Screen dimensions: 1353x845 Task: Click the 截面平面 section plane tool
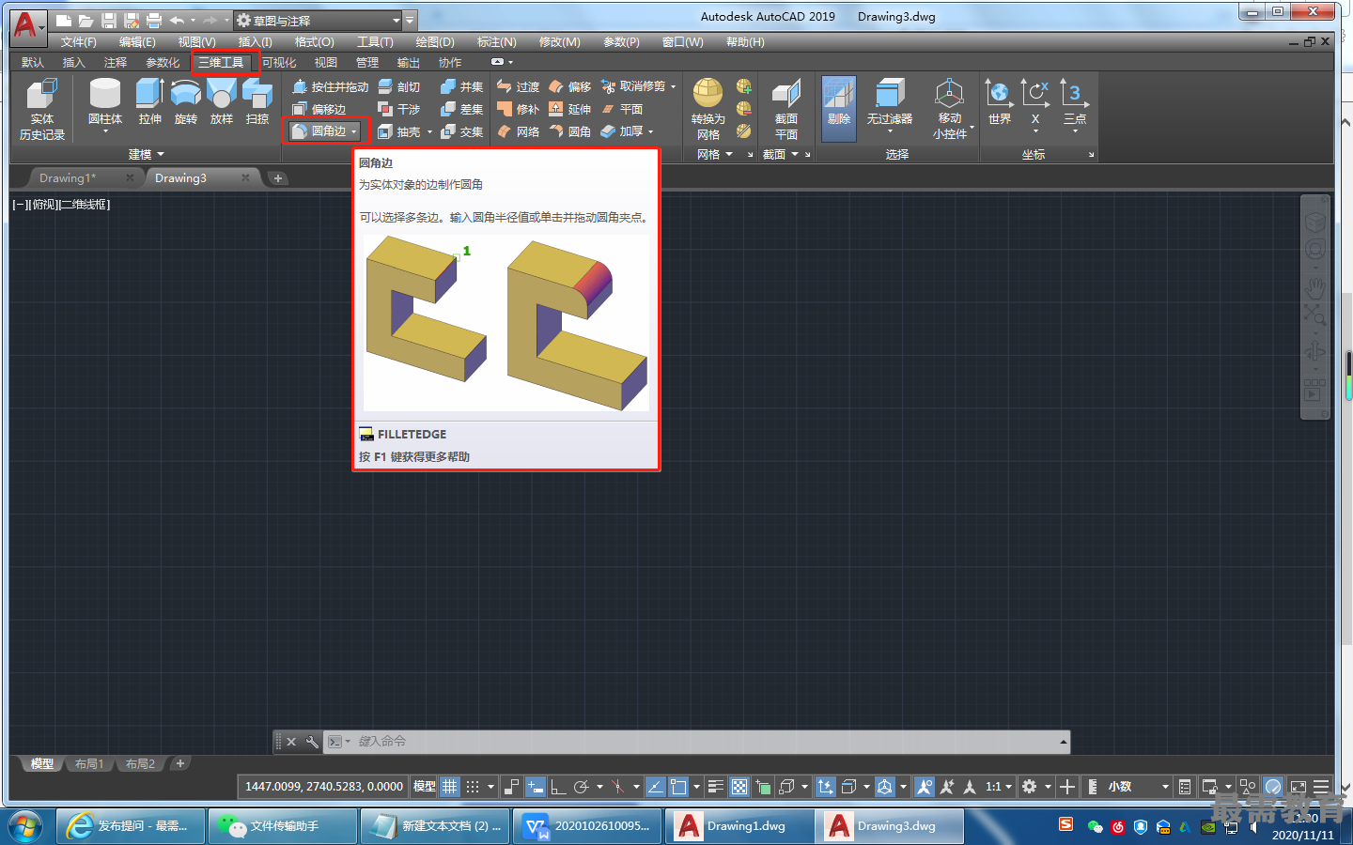pos(785,110)
